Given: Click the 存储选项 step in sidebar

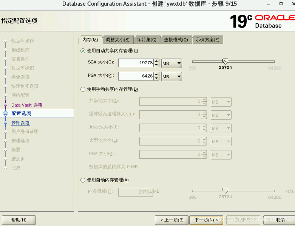Looking at the screenshot, I should coord(20,77).
